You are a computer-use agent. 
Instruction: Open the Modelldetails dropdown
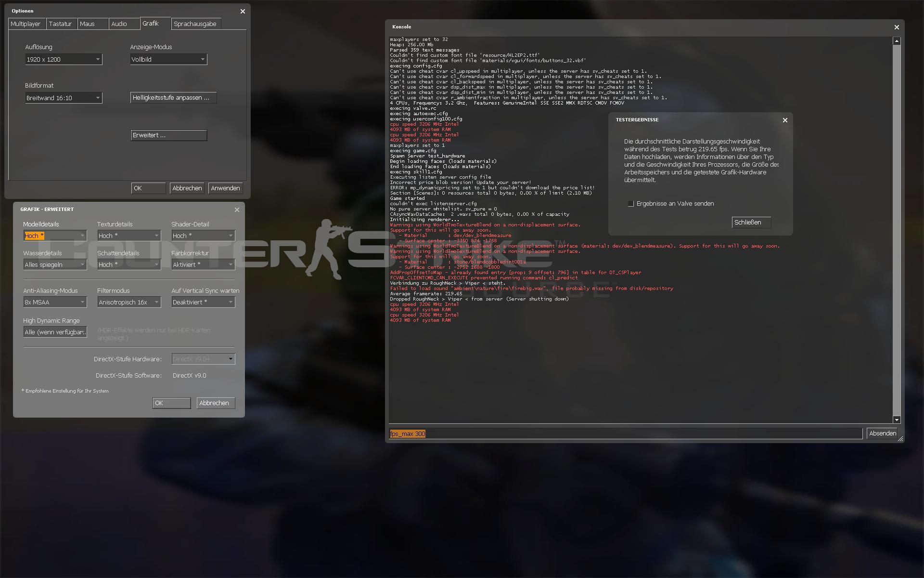(55, 236)
